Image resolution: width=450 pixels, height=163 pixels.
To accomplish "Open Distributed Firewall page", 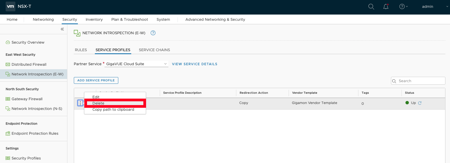I will (29, 64).
